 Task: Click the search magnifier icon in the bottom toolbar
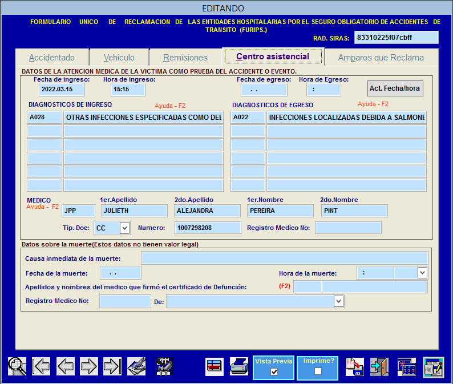[17, 366]
